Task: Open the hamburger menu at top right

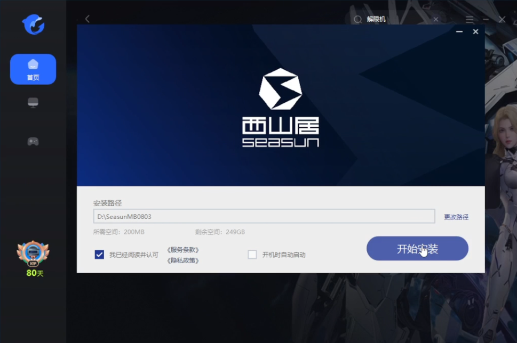Action: point(470,20)
